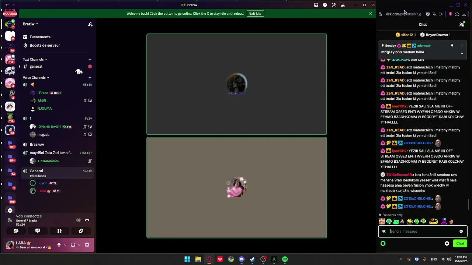Disconnect from voice with the hang-up icon

pos(87,220)
